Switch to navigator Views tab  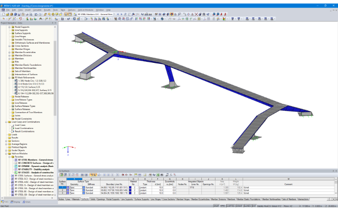pyautogui.click(x=26, y=202)
